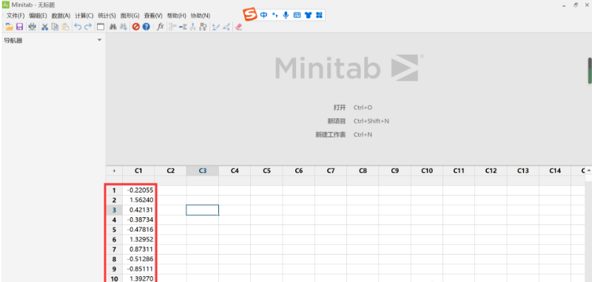This screenshot has width=592, height=282.
Task: Open the Sogou toolbox grid icon
Action: pyautogui.click(x=319, y=15)
